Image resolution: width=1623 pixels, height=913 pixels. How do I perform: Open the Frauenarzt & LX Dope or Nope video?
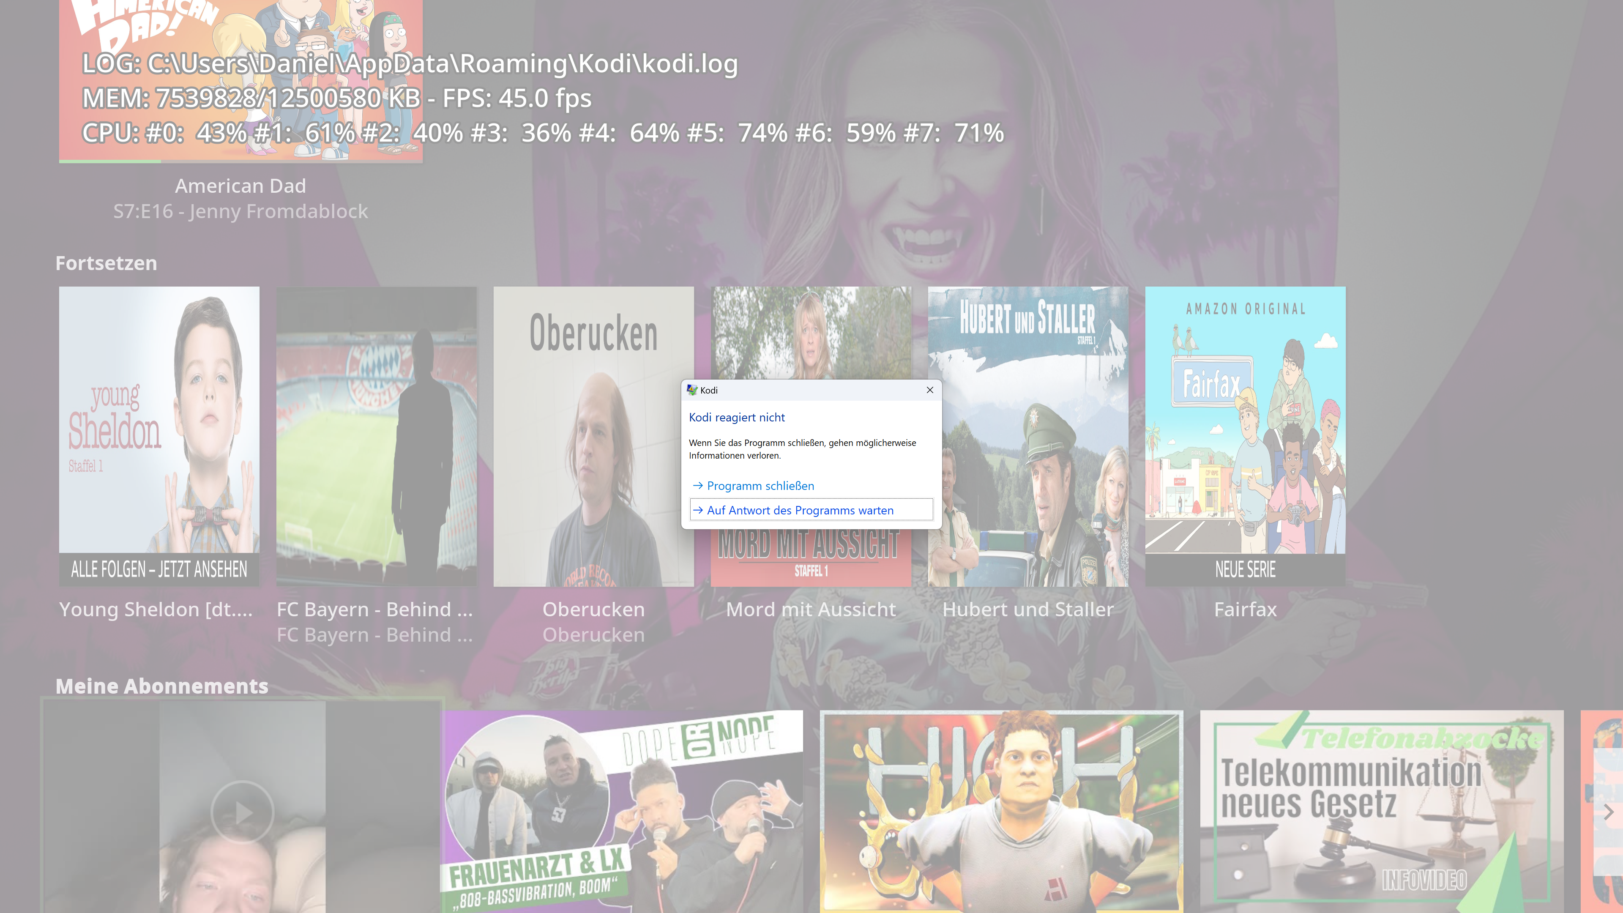[622, 812]
